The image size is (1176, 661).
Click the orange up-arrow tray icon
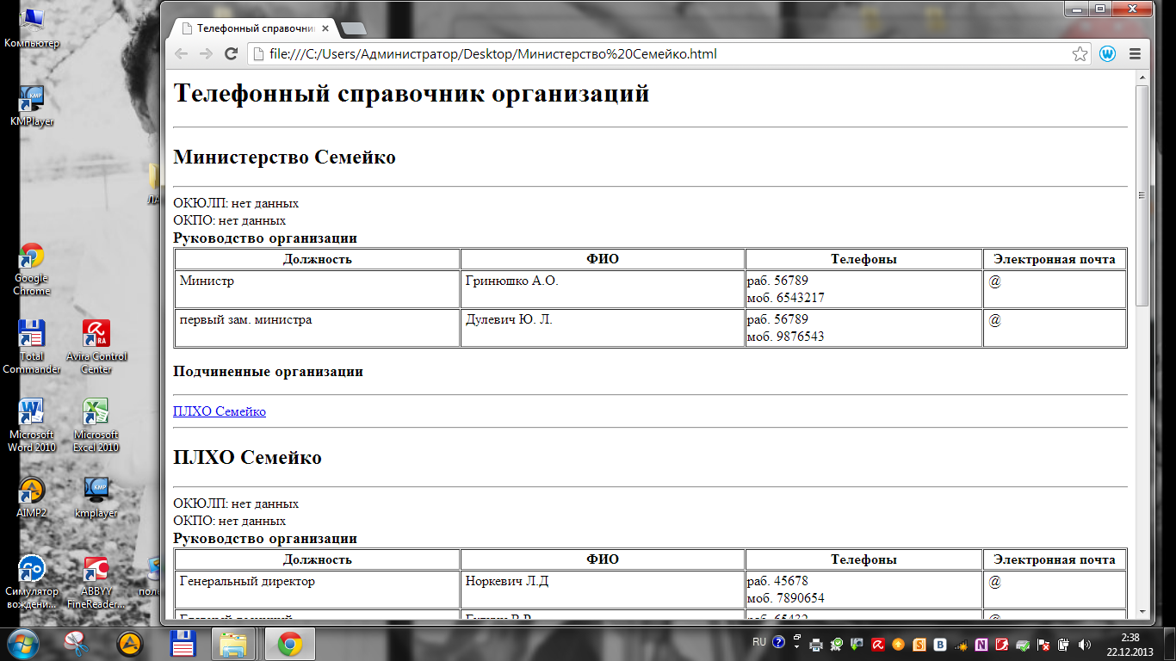tap(898, 645)
